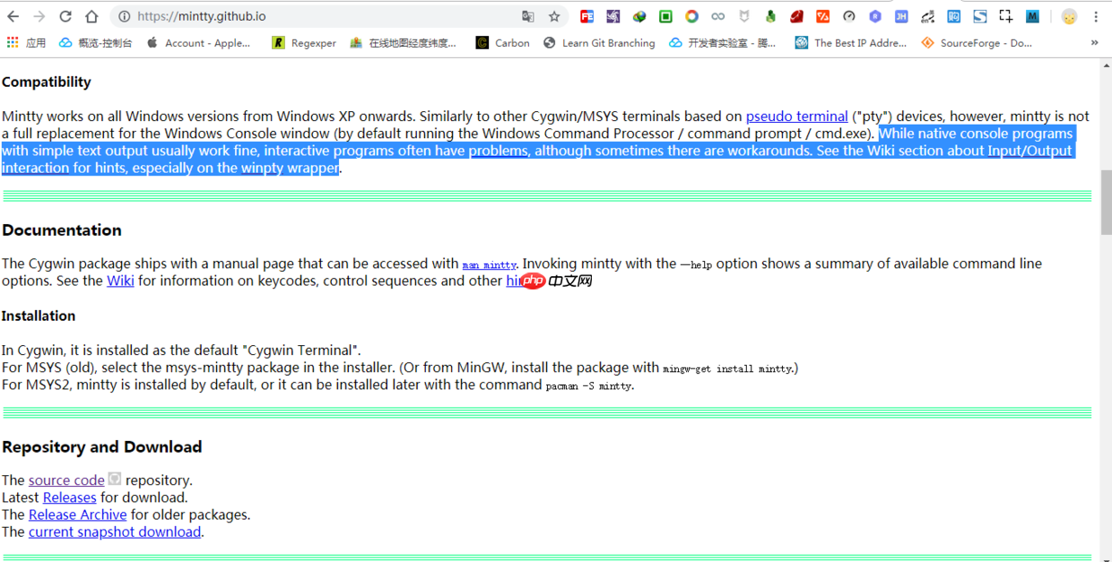The height and width of the screenshot is (562, 1112).
Task: Click the current snapshot download link
Action: (x=115, y=532)
